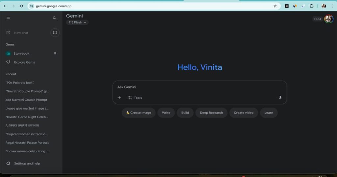Image resolution: width=337 pixels, height=177 pixels.
Task: Click the Explore Gems heart icon
Action: [x=8, y=62]
